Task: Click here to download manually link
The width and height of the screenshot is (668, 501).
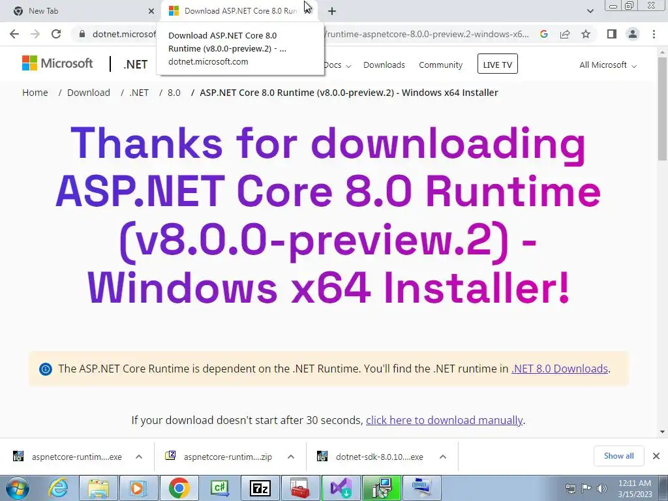Action: pos(444,420)
